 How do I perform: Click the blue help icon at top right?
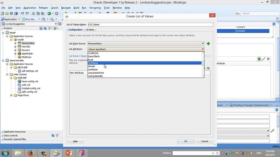pyautogui.click(x=274, y=24)
